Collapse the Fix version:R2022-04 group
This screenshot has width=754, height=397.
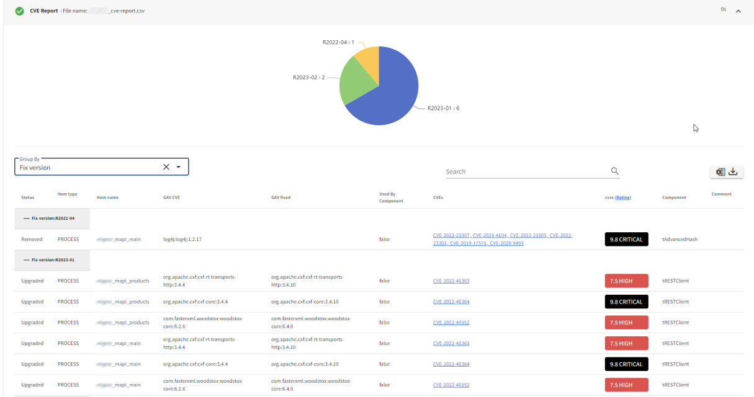pyautogui.click(x=26, y=218)
